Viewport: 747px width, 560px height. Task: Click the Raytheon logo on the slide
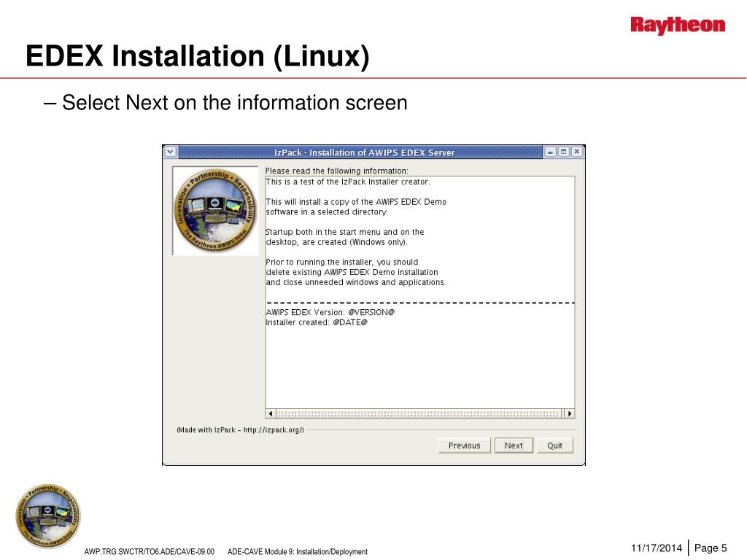[678, 26]
